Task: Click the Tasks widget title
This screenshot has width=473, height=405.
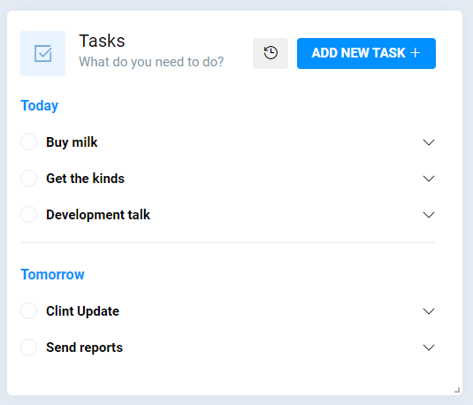Action: point(102,41)
